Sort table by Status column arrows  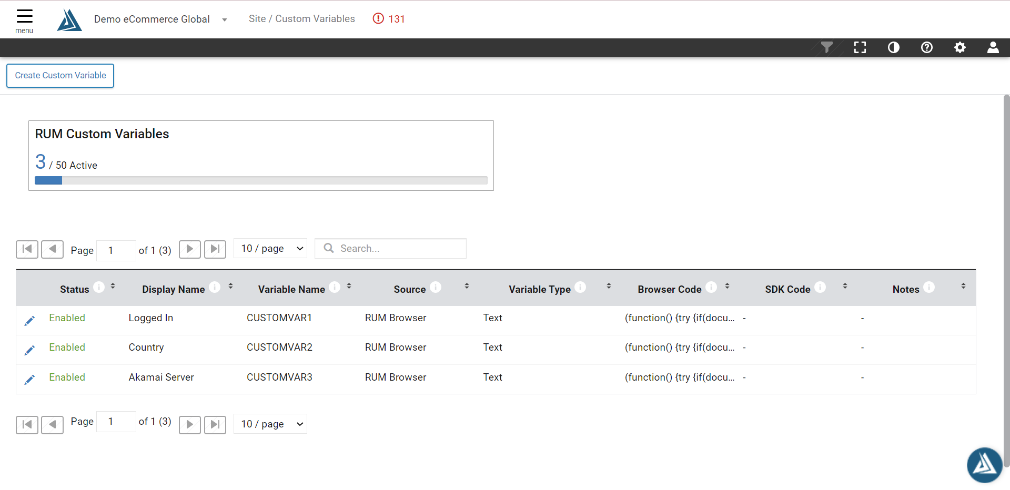pos(113,286)
